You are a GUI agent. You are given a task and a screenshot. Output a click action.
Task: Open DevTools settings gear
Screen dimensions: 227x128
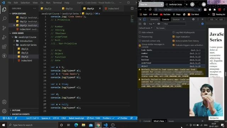[x=193, y=19]
